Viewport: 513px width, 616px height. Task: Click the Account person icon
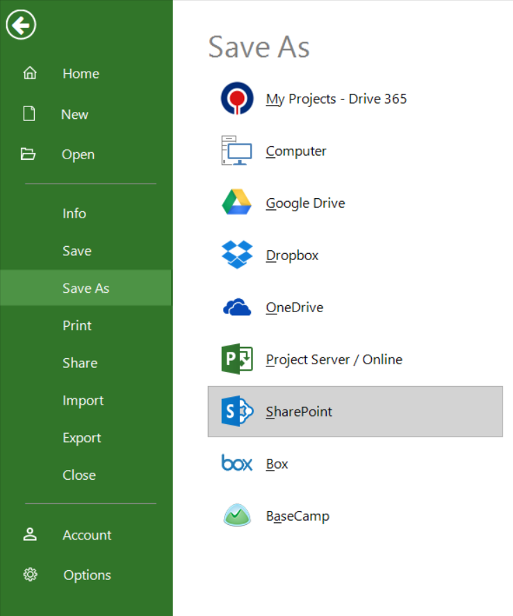(x=30, y=534)
